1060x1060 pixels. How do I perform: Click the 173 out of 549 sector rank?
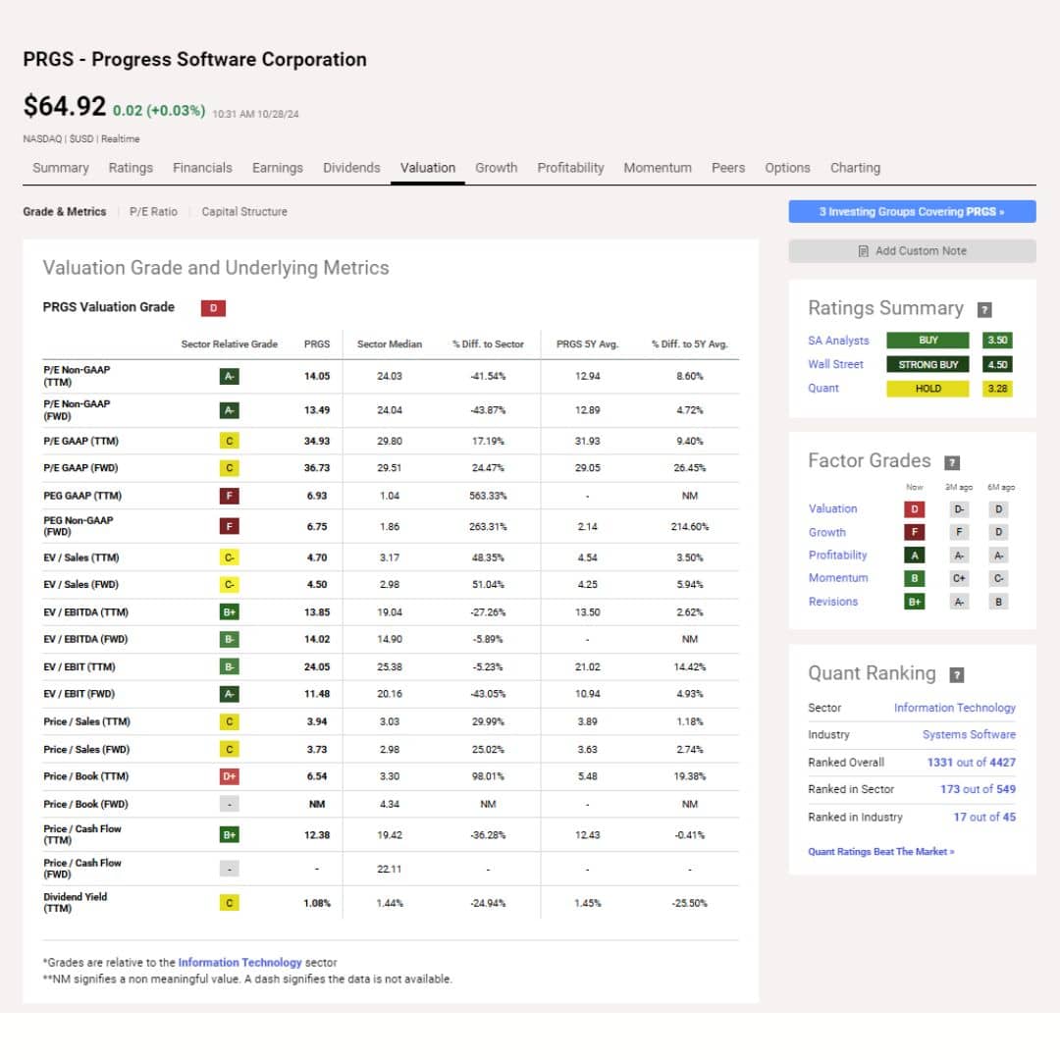[x=978, y=789]
